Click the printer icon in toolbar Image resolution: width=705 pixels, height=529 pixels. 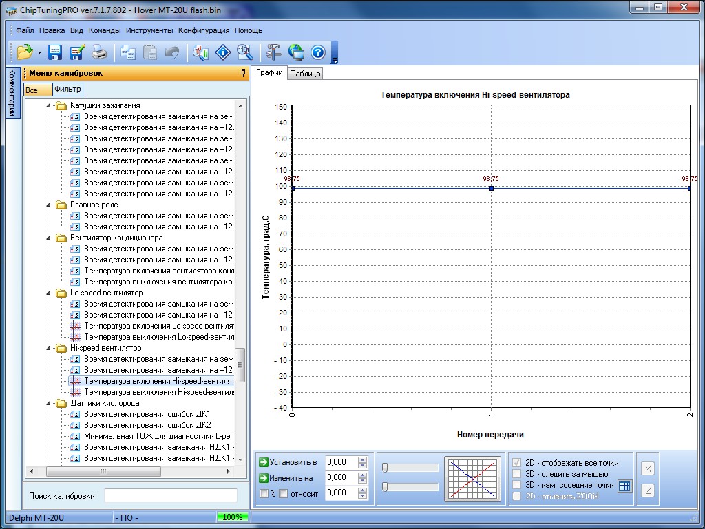[99, 52]
